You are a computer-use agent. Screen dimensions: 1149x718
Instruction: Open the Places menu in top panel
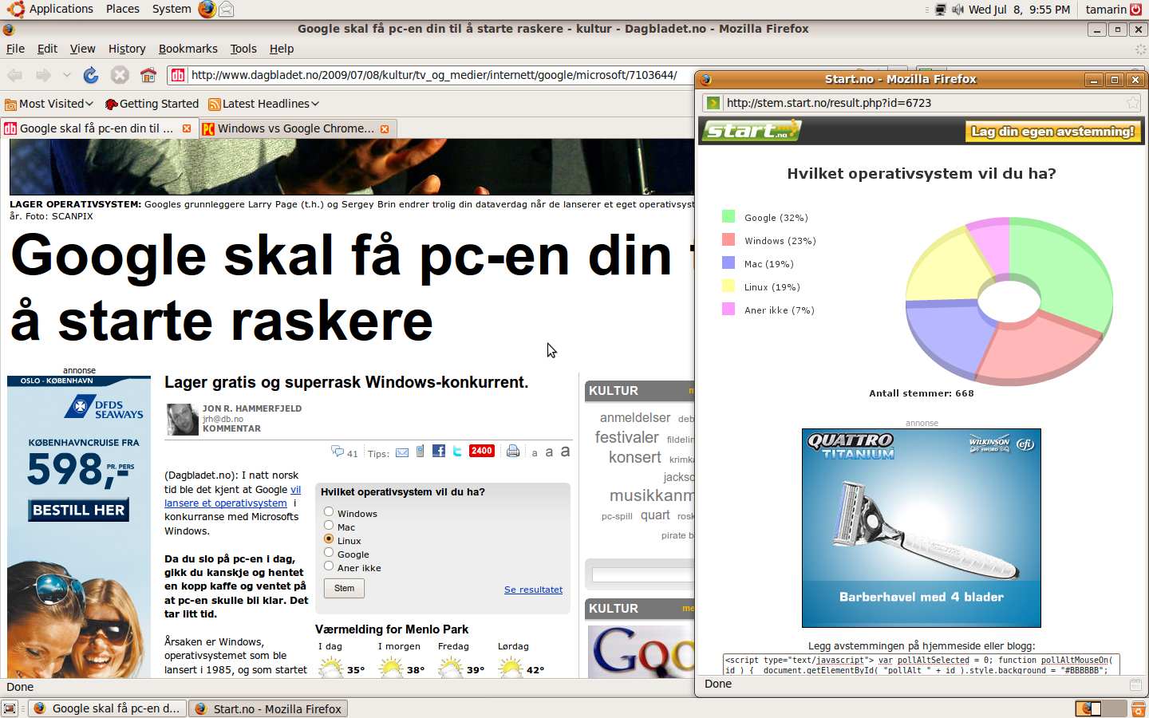pyautogui.click(x=123, y=9)
